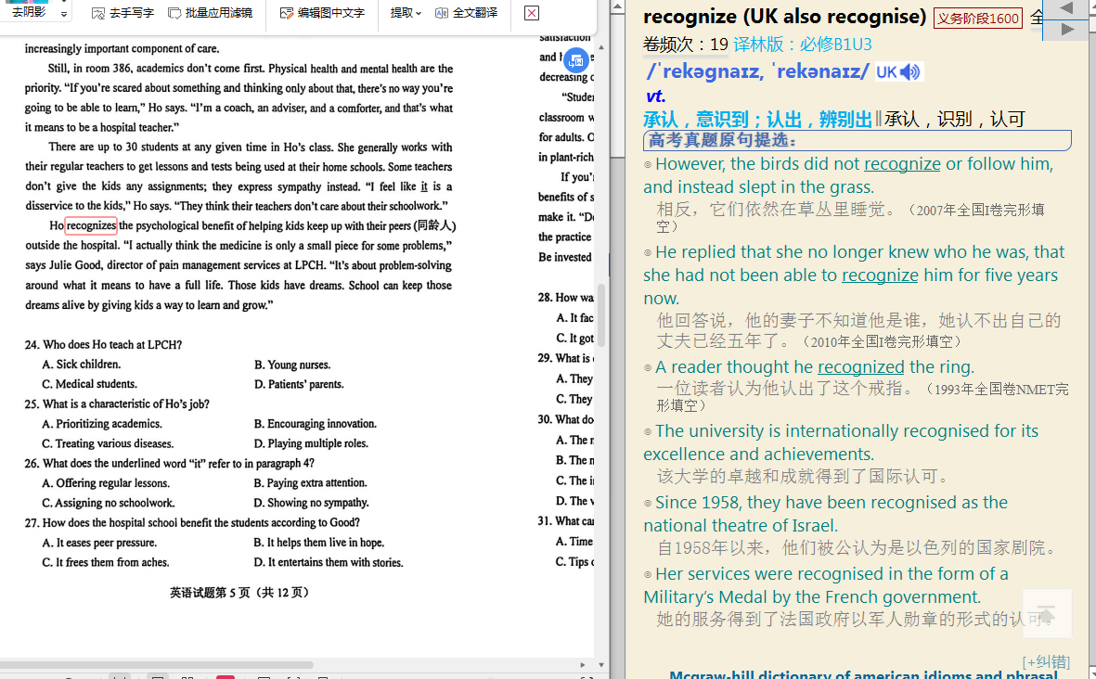Viewport: 1096px width, 679px height.
Task: Close the image editing toolbar with red X
Action: 532,13
